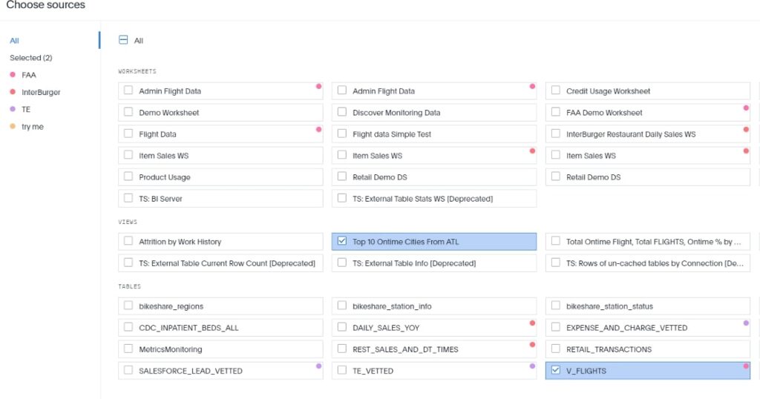Viewport: 760px width, 399px height.
Task: Filter sources by the FAA tag label
Action: (x=28, y=75)
